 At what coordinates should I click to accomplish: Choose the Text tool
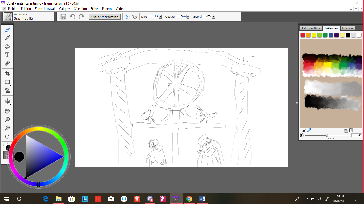pos(7,55)
